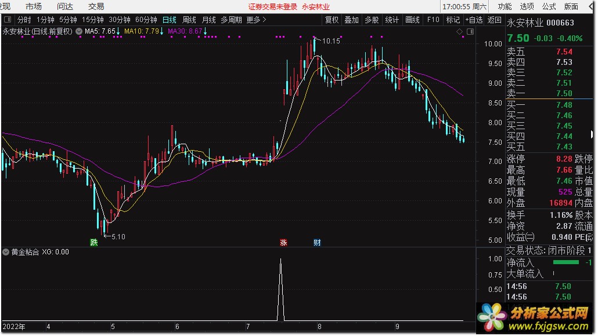The width and height of the screenshot is (598, 336).
Task: Open F10 company info
Action: click(433, 20)
